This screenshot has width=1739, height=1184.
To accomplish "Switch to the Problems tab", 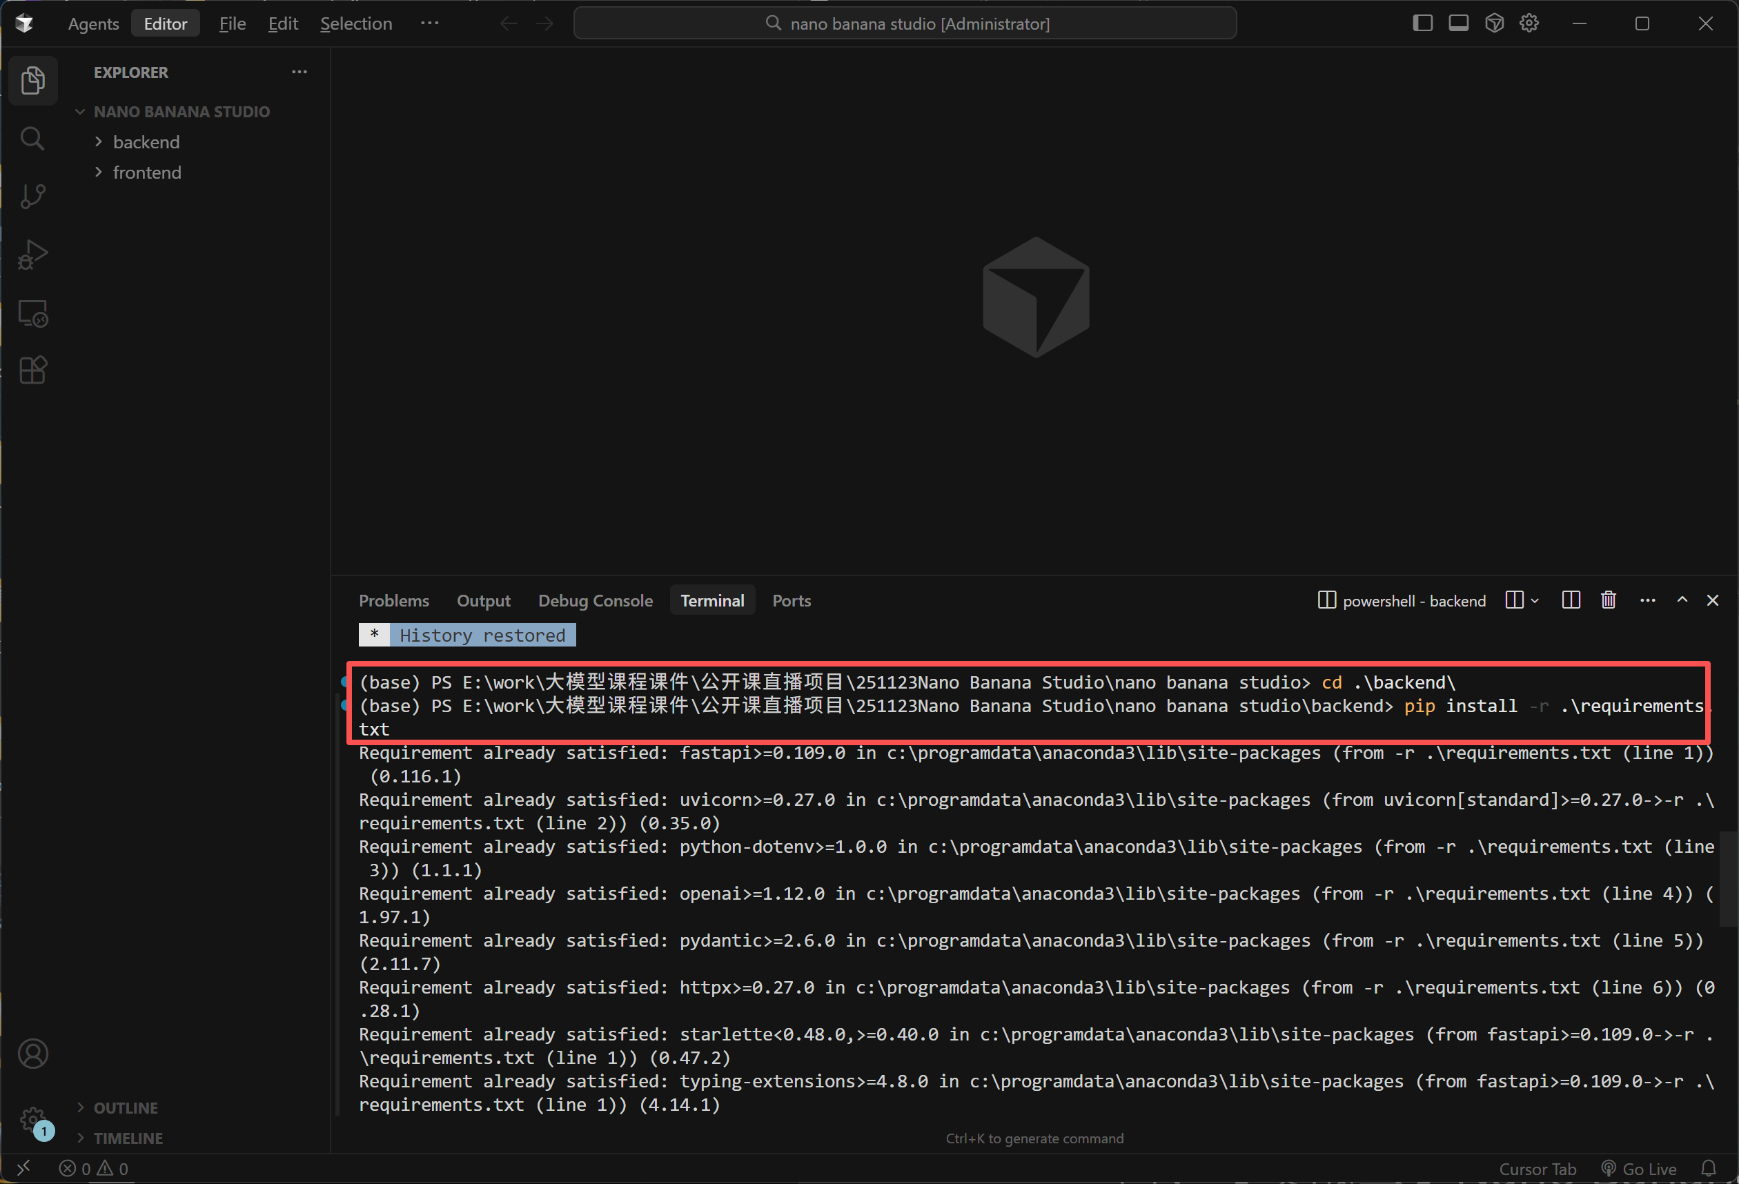I will point(393,600).
